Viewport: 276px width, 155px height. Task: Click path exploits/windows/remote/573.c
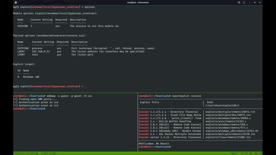[x=227, y=128]
